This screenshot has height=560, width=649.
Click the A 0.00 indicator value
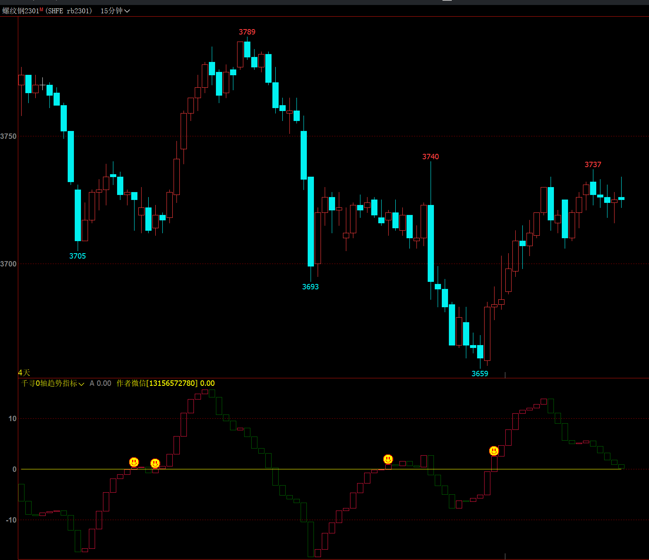[x=100, y=383]
